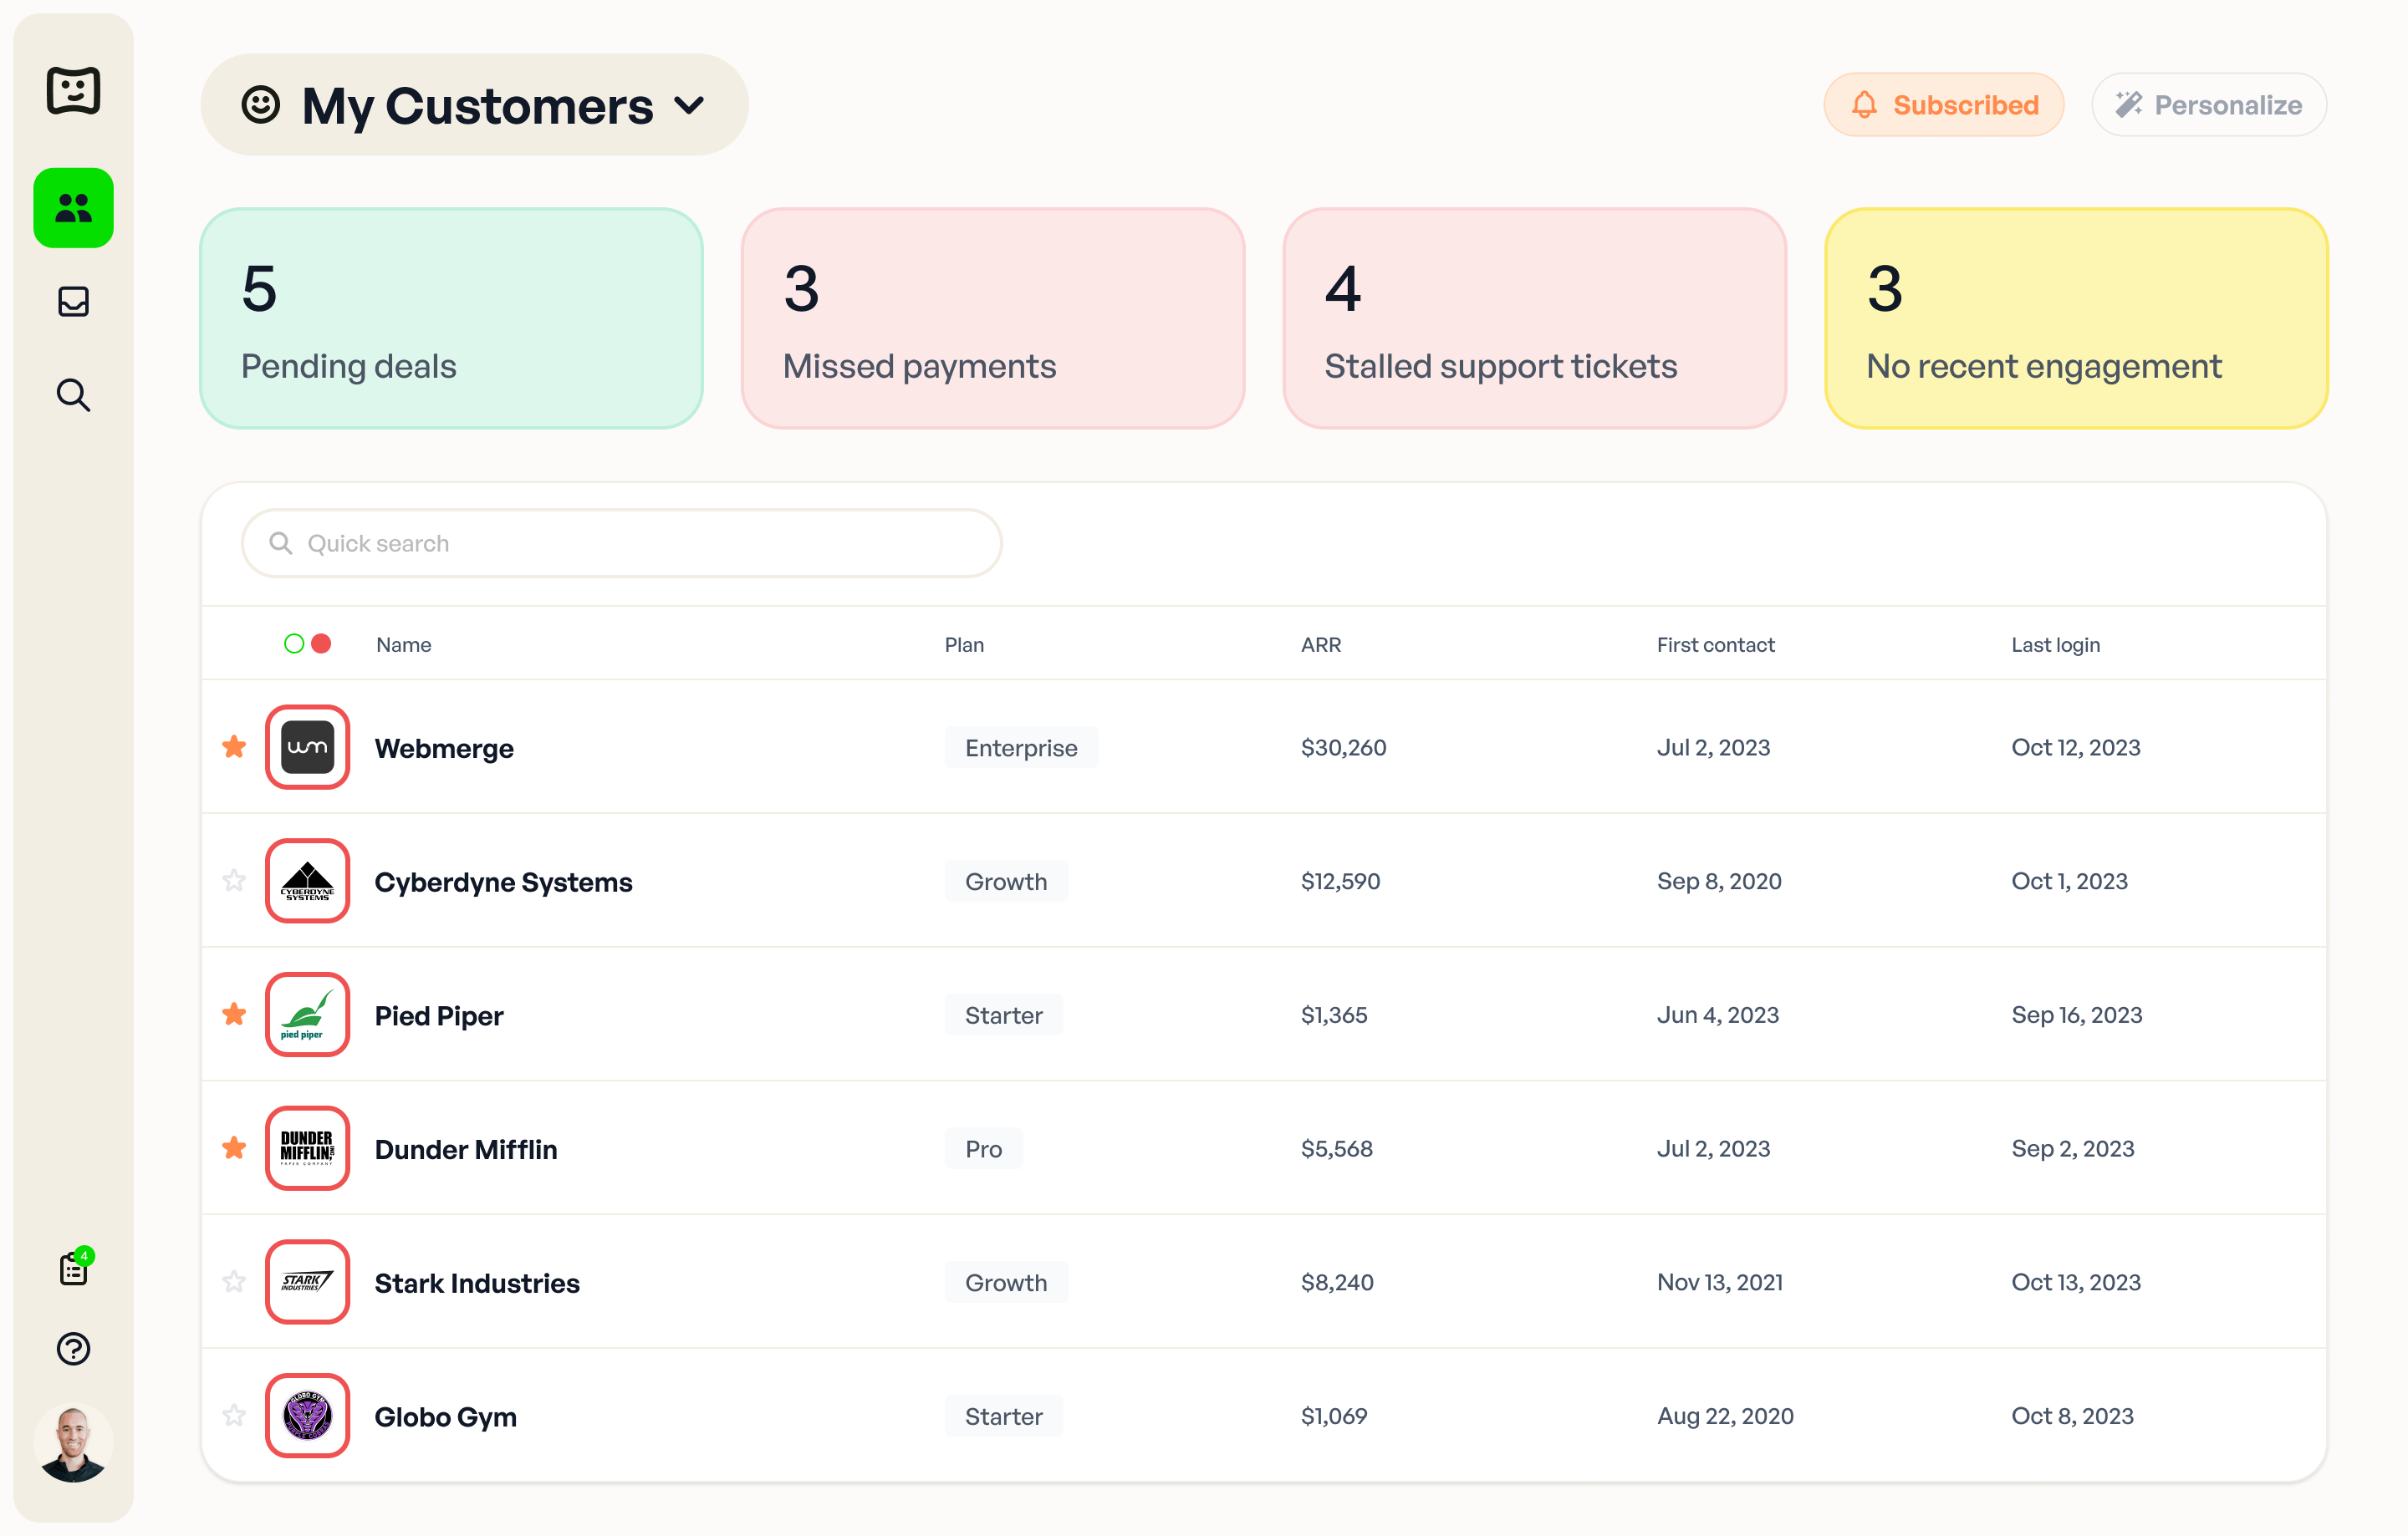Click the search magnifier sidebar icon
Image resolution: width=2408 pixels, height=1536 pixels.
(74, 394)
